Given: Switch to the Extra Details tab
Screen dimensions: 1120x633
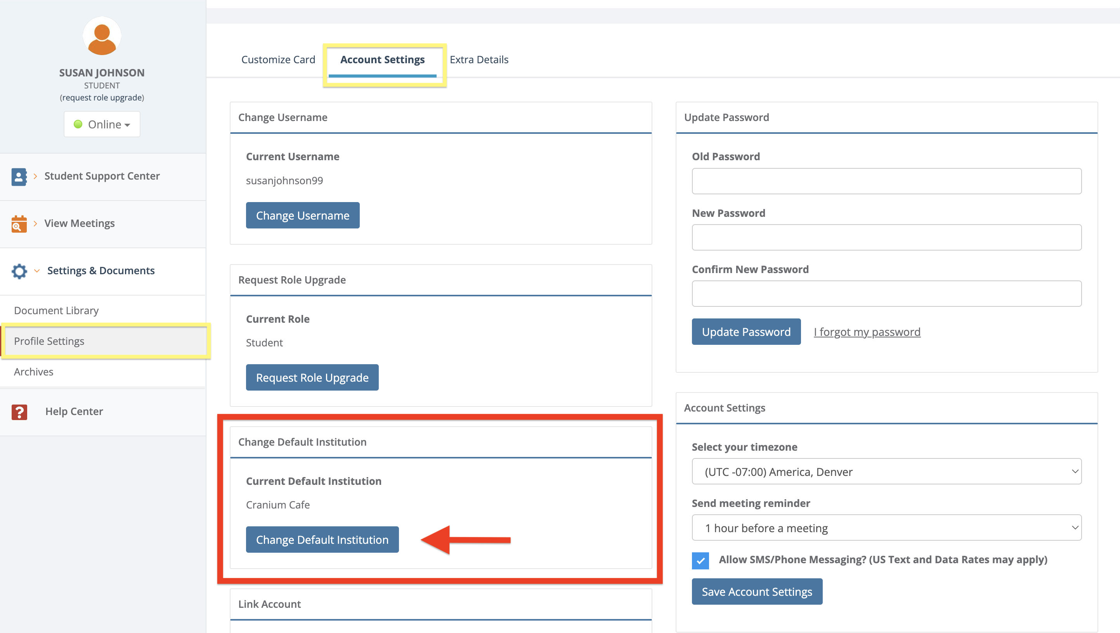Looking at the screenshot, I should tap(479, 60).
